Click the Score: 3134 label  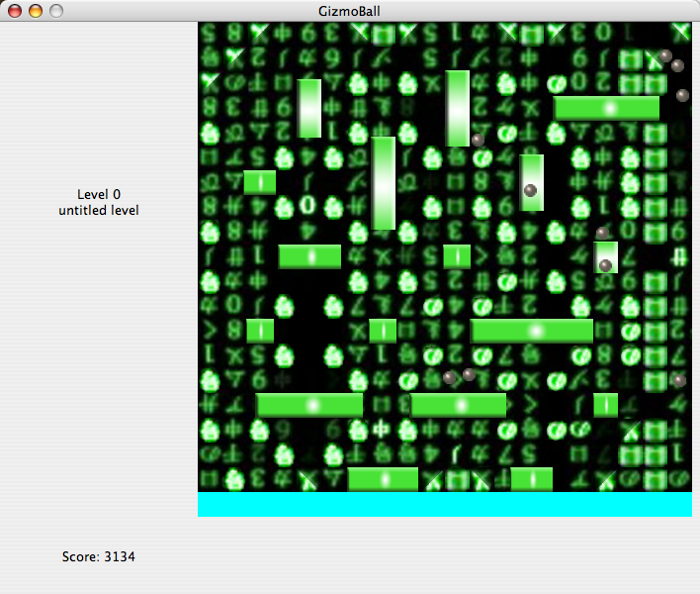[x=99, y=557]
